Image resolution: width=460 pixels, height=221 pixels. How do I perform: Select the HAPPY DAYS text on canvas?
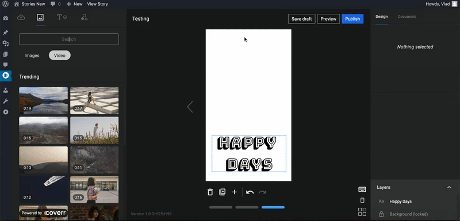click(x=249, y=154)
